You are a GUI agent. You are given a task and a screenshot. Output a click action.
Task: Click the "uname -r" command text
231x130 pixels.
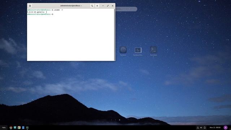pos(58,10)
